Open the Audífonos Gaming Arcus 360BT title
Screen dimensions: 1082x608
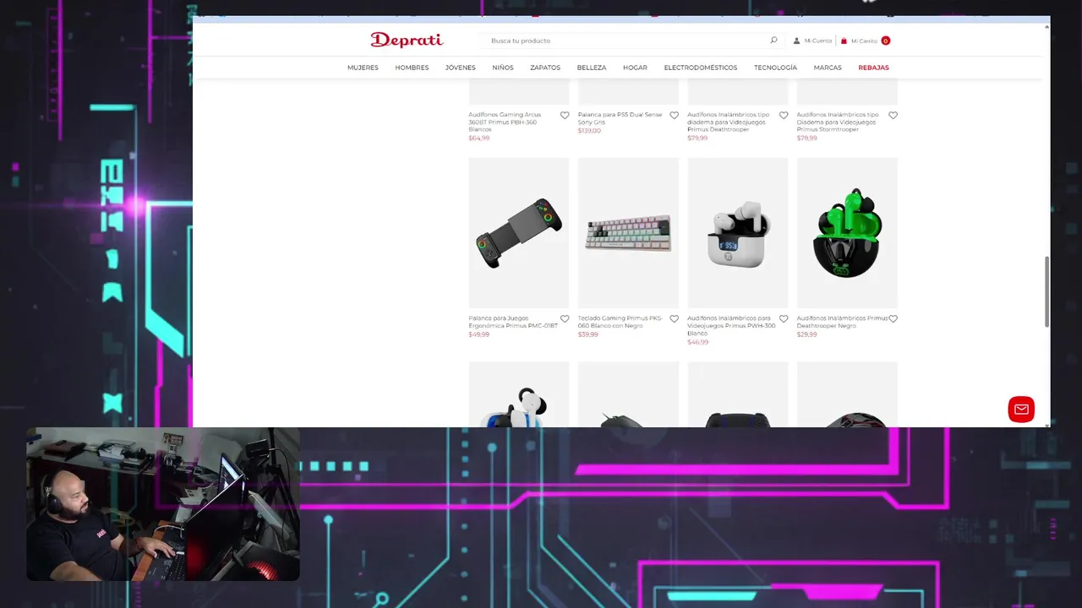click(505, 122)
